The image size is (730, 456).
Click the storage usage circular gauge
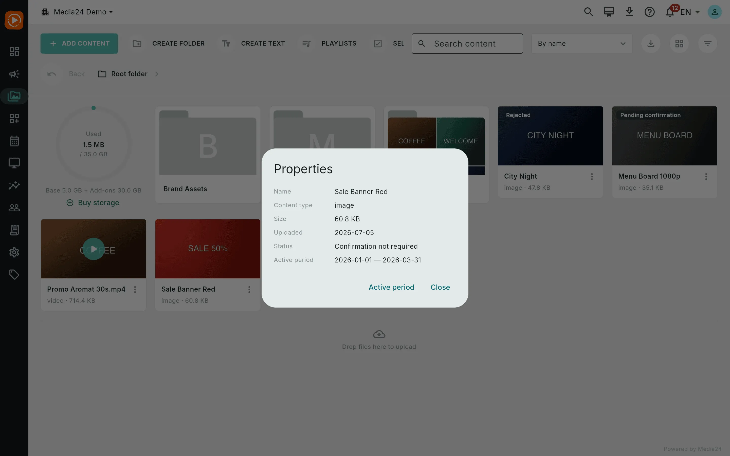94,144
